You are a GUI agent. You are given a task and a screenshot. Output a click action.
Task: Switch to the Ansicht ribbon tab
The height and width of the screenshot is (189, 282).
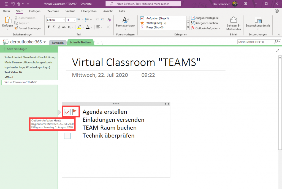click(108, 11)
